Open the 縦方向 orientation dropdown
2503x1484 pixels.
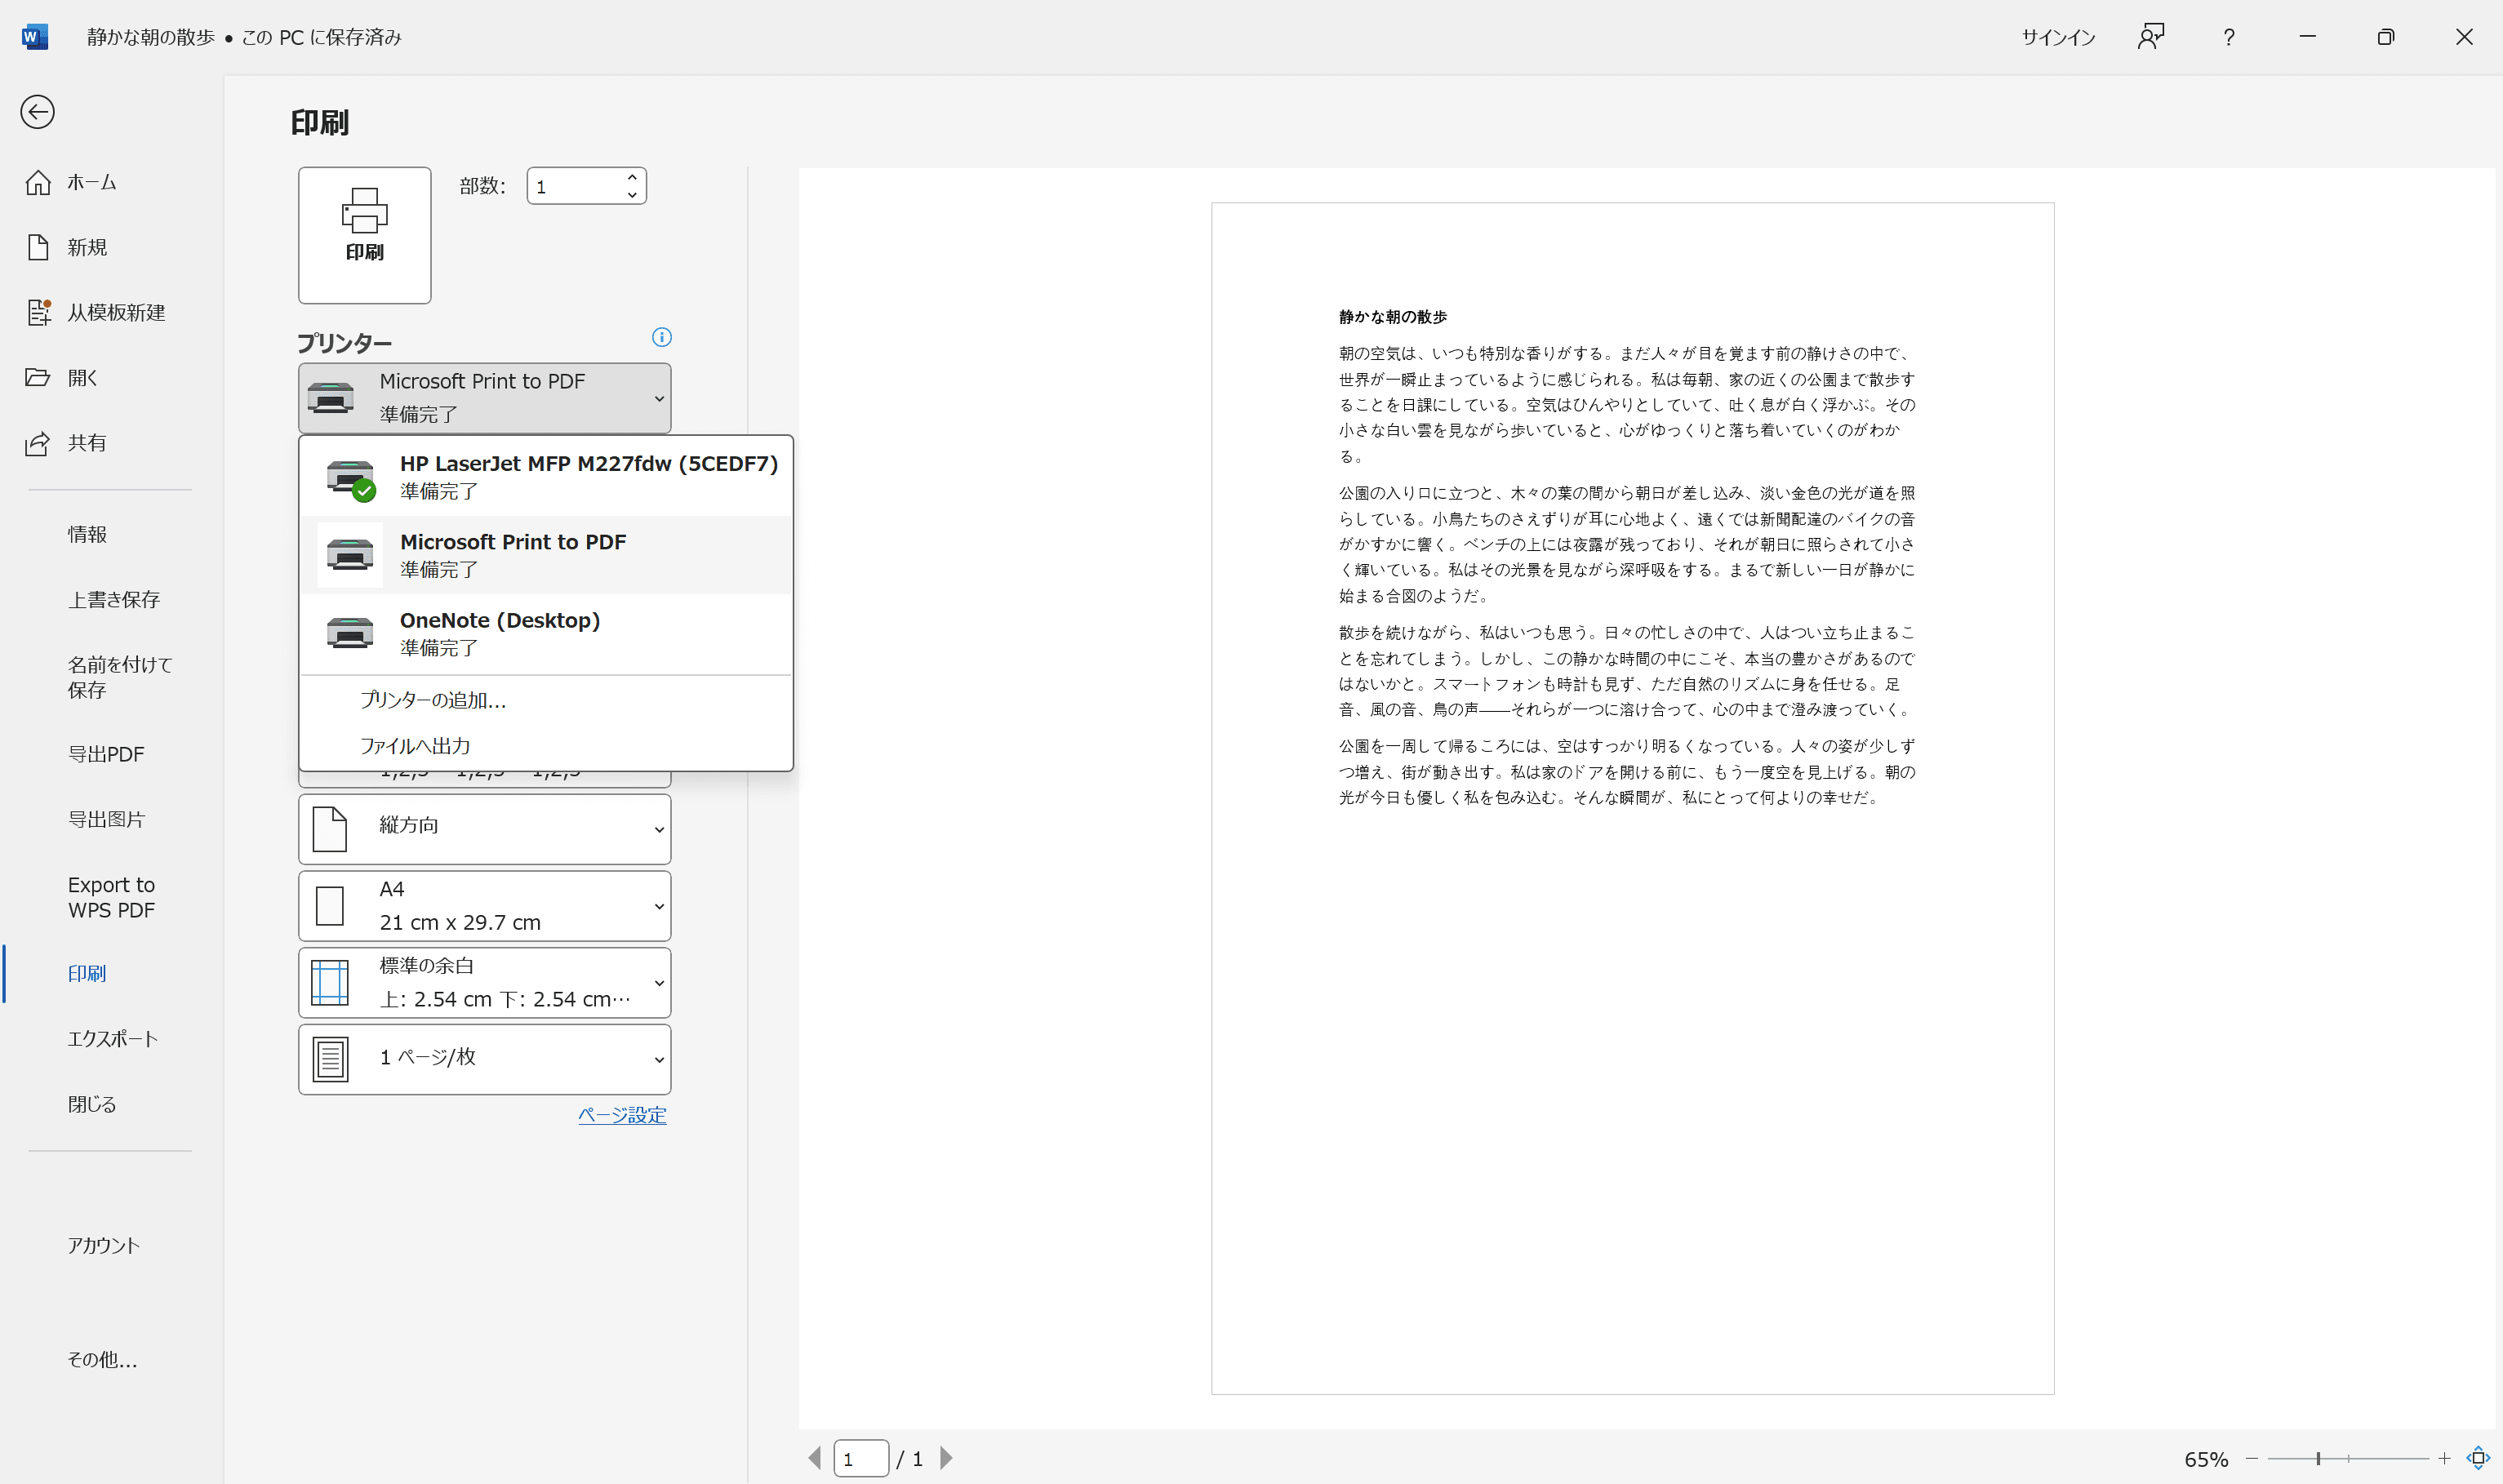484,828
